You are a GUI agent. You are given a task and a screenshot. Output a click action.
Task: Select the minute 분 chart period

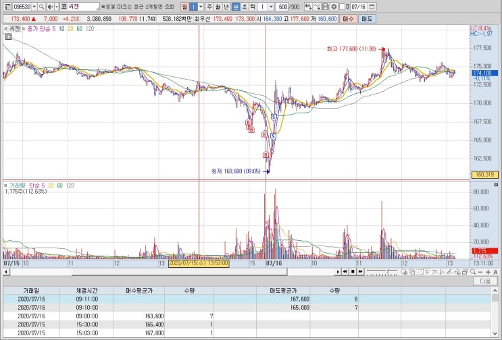(235, 7)
